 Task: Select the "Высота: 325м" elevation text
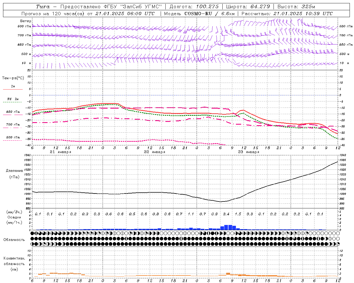point(296,7)
